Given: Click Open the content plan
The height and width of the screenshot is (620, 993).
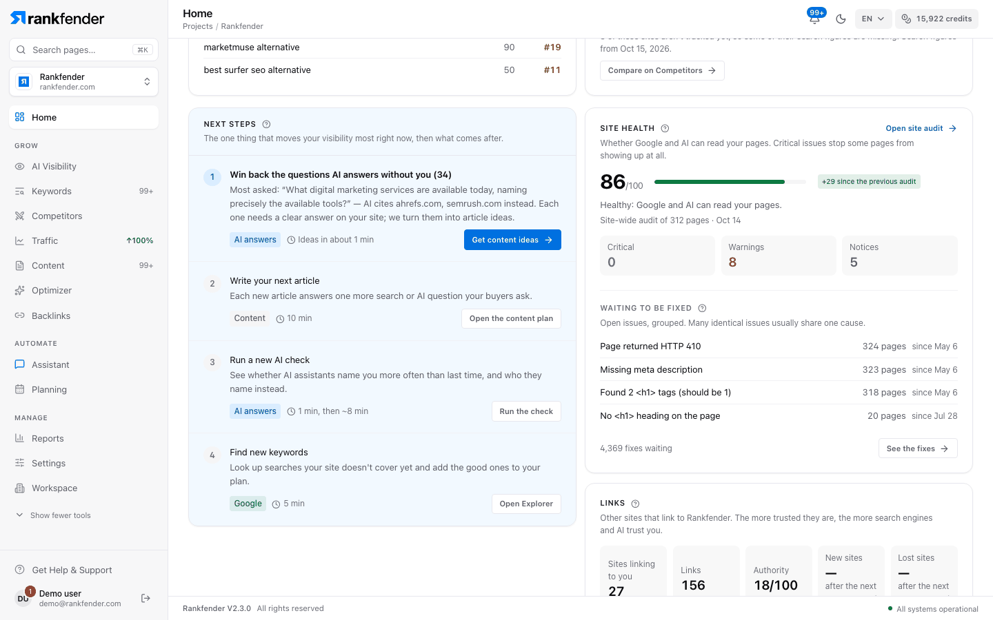Looking at the screenshot, I should (511, 318).
